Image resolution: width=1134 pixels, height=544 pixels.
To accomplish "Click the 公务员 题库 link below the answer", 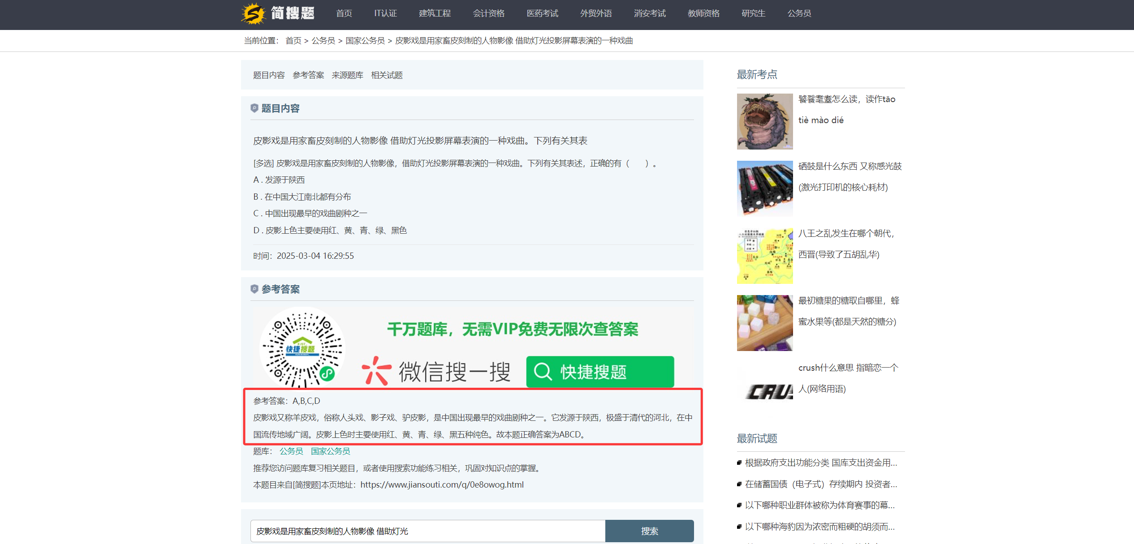I will (290, 451).
